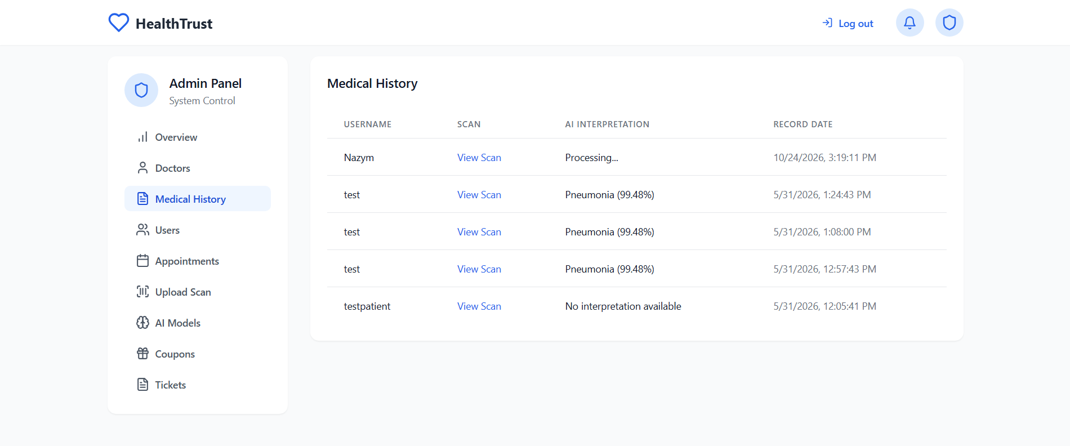The height and width of the screenshot is (446, 1070).
Task: Click the shield profile icon in header
Action: [949, 23]
